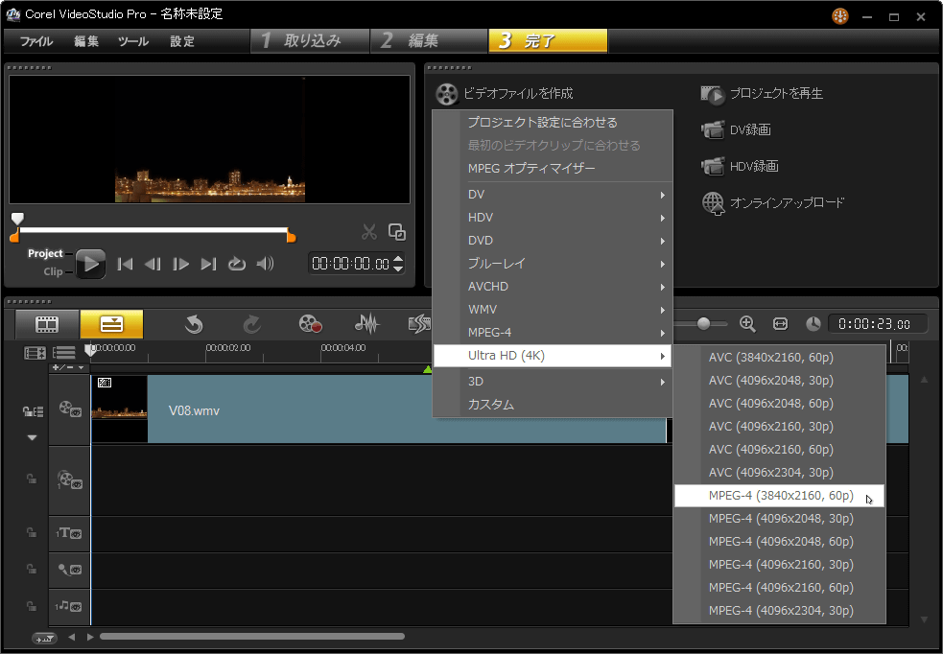Switch to Storyboard view button
Image resolution: width=943 pixels, height=654 pixels.
tap(47, 324)
